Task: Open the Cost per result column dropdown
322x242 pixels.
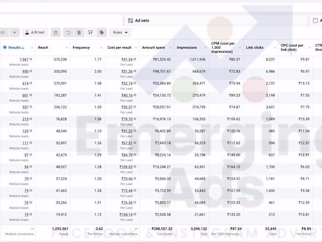Action: [136, 48]
